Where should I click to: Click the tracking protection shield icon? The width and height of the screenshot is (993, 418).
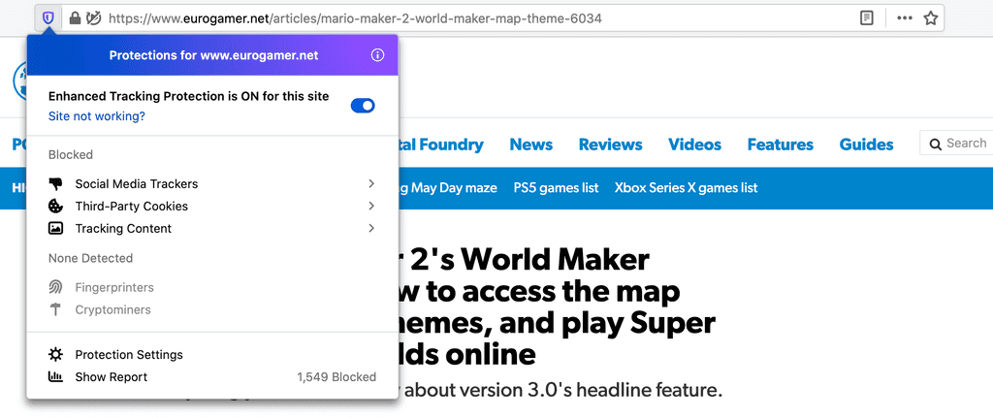(x=48, y=18)
